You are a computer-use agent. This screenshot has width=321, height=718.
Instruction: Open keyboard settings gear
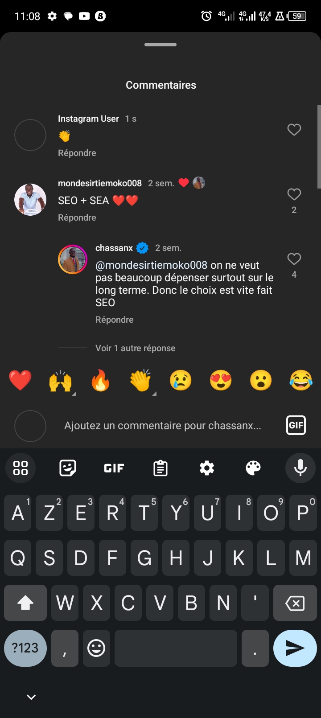[x=207, y=468]
